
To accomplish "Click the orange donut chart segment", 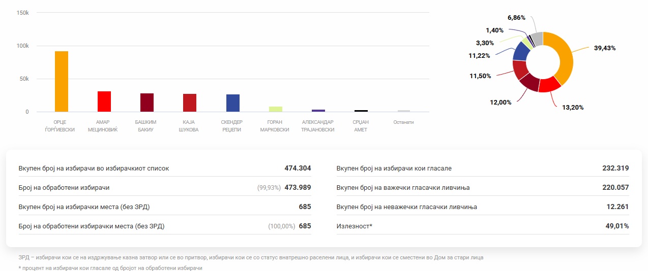I will 564,55.
